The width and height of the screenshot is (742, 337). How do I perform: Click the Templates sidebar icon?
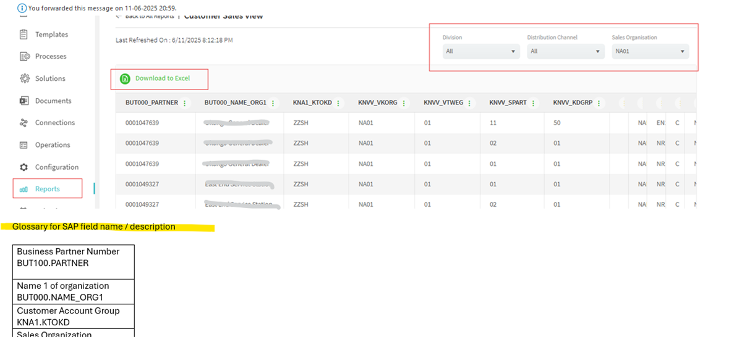(x=24, y=34)
